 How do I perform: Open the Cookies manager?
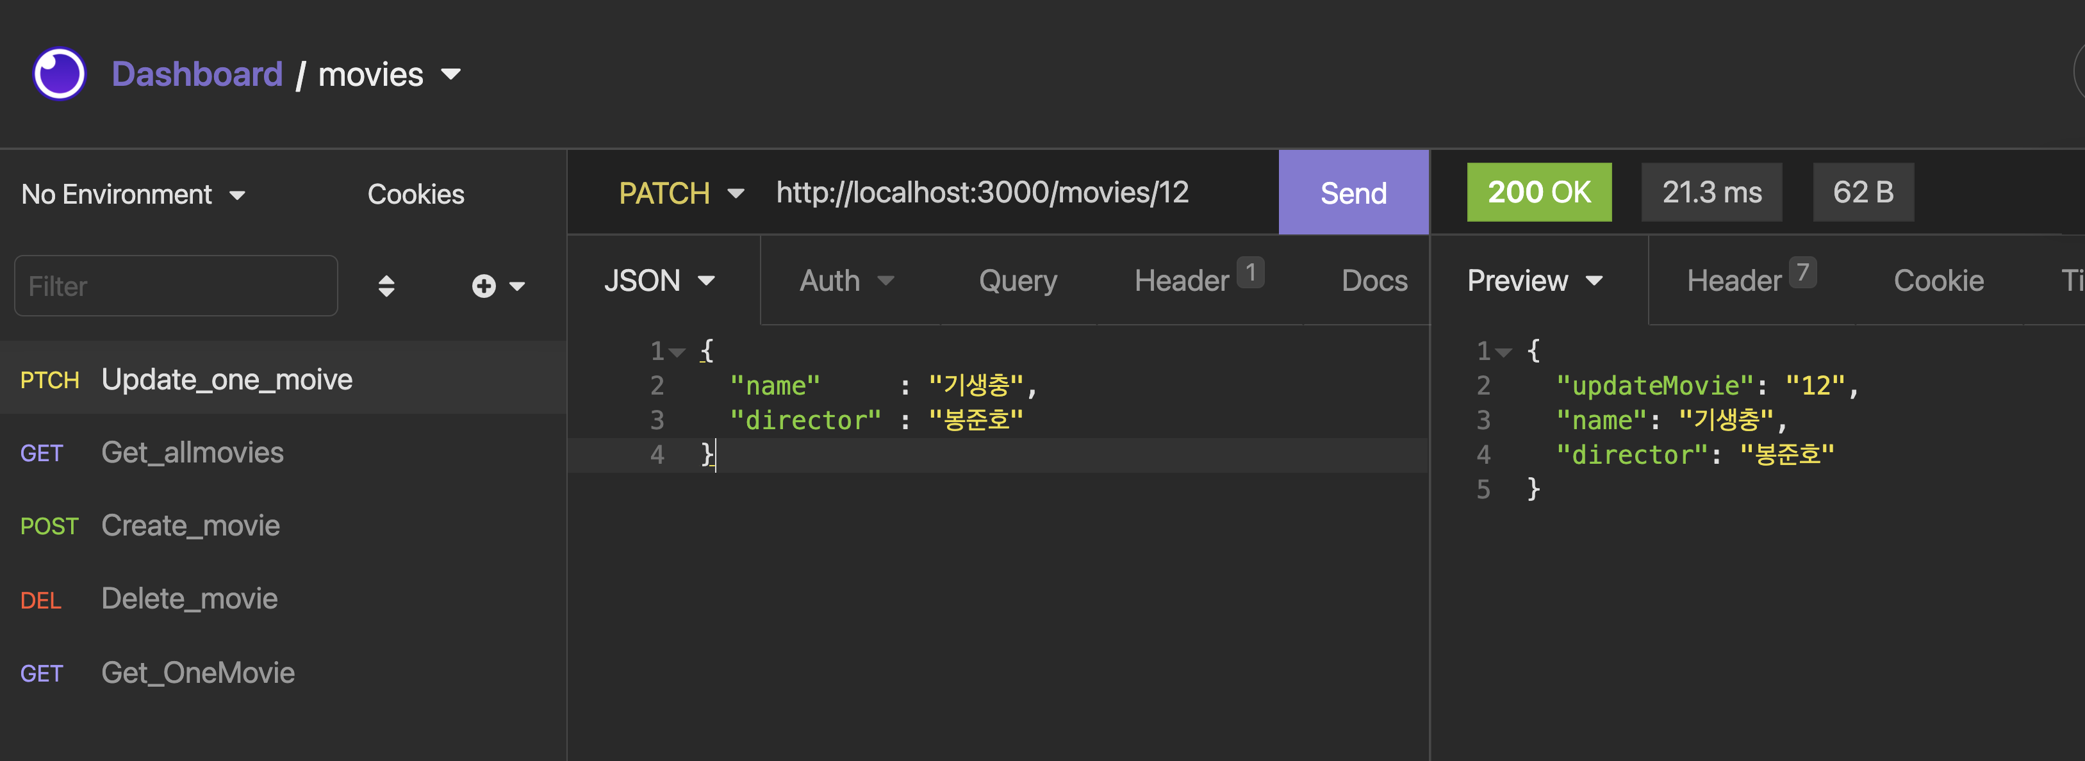pyautogui.click(x=415, y=194)
